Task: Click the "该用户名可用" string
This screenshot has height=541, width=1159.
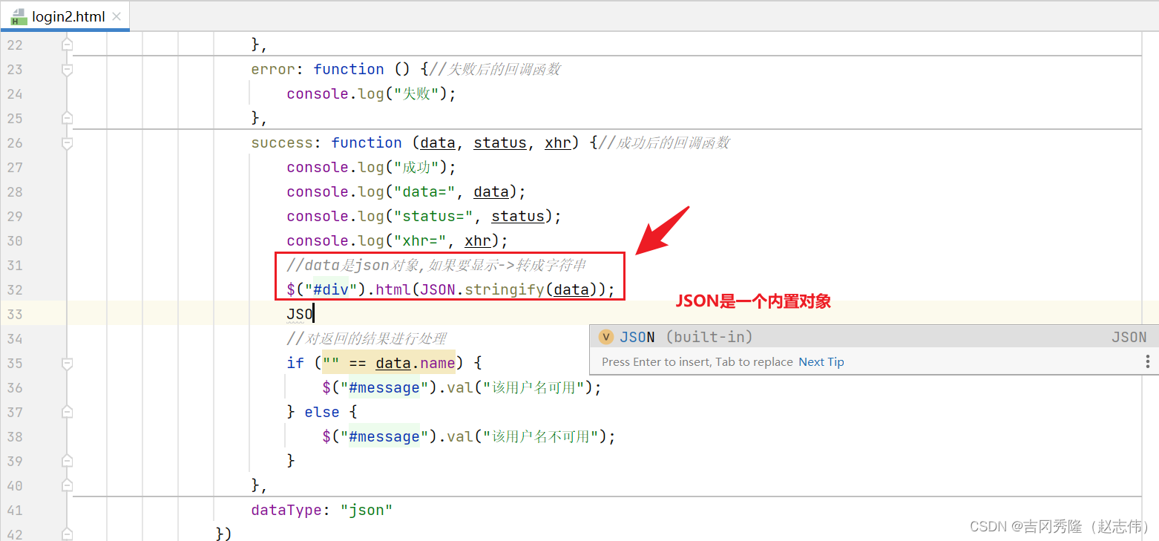Action: (533, 388)
